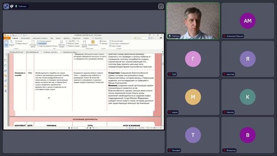Go to last page in status bar
This screenshot has height=156, width=277.
(x=90, y=128)
